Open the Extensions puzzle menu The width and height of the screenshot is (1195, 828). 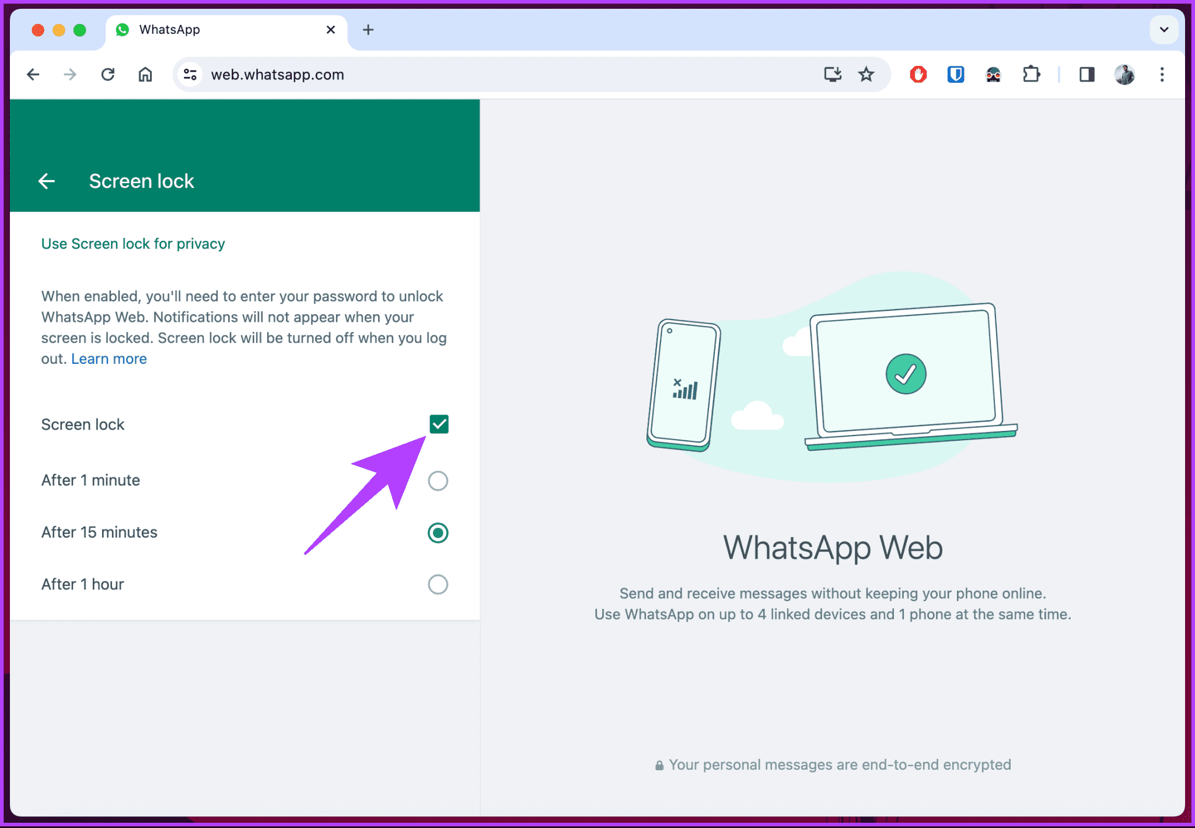click(x=1031, y=75)
